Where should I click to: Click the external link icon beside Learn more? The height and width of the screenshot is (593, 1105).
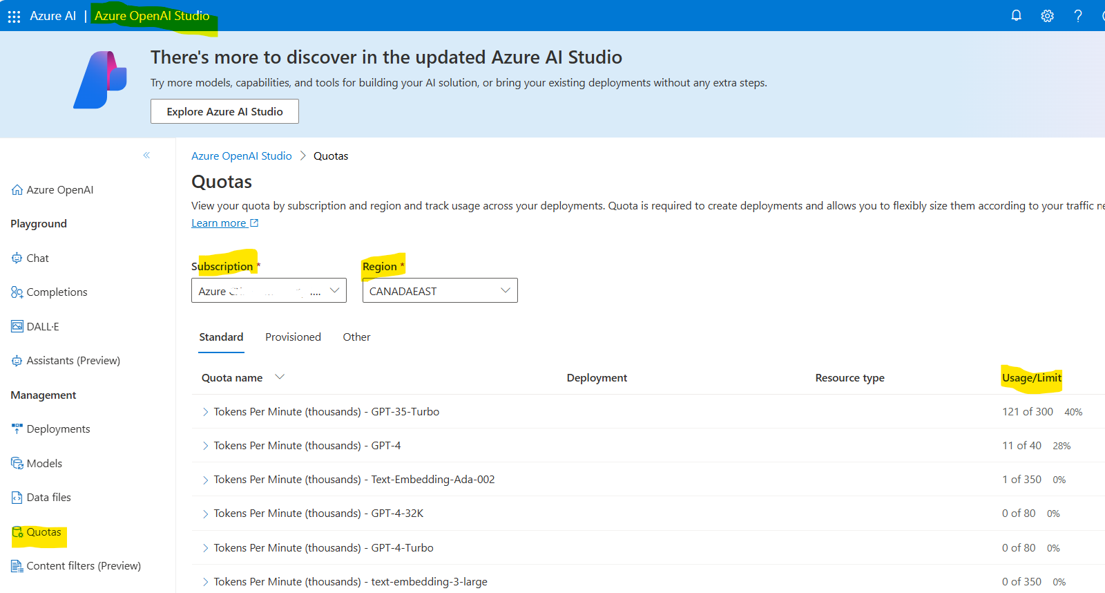pos(254,223)
